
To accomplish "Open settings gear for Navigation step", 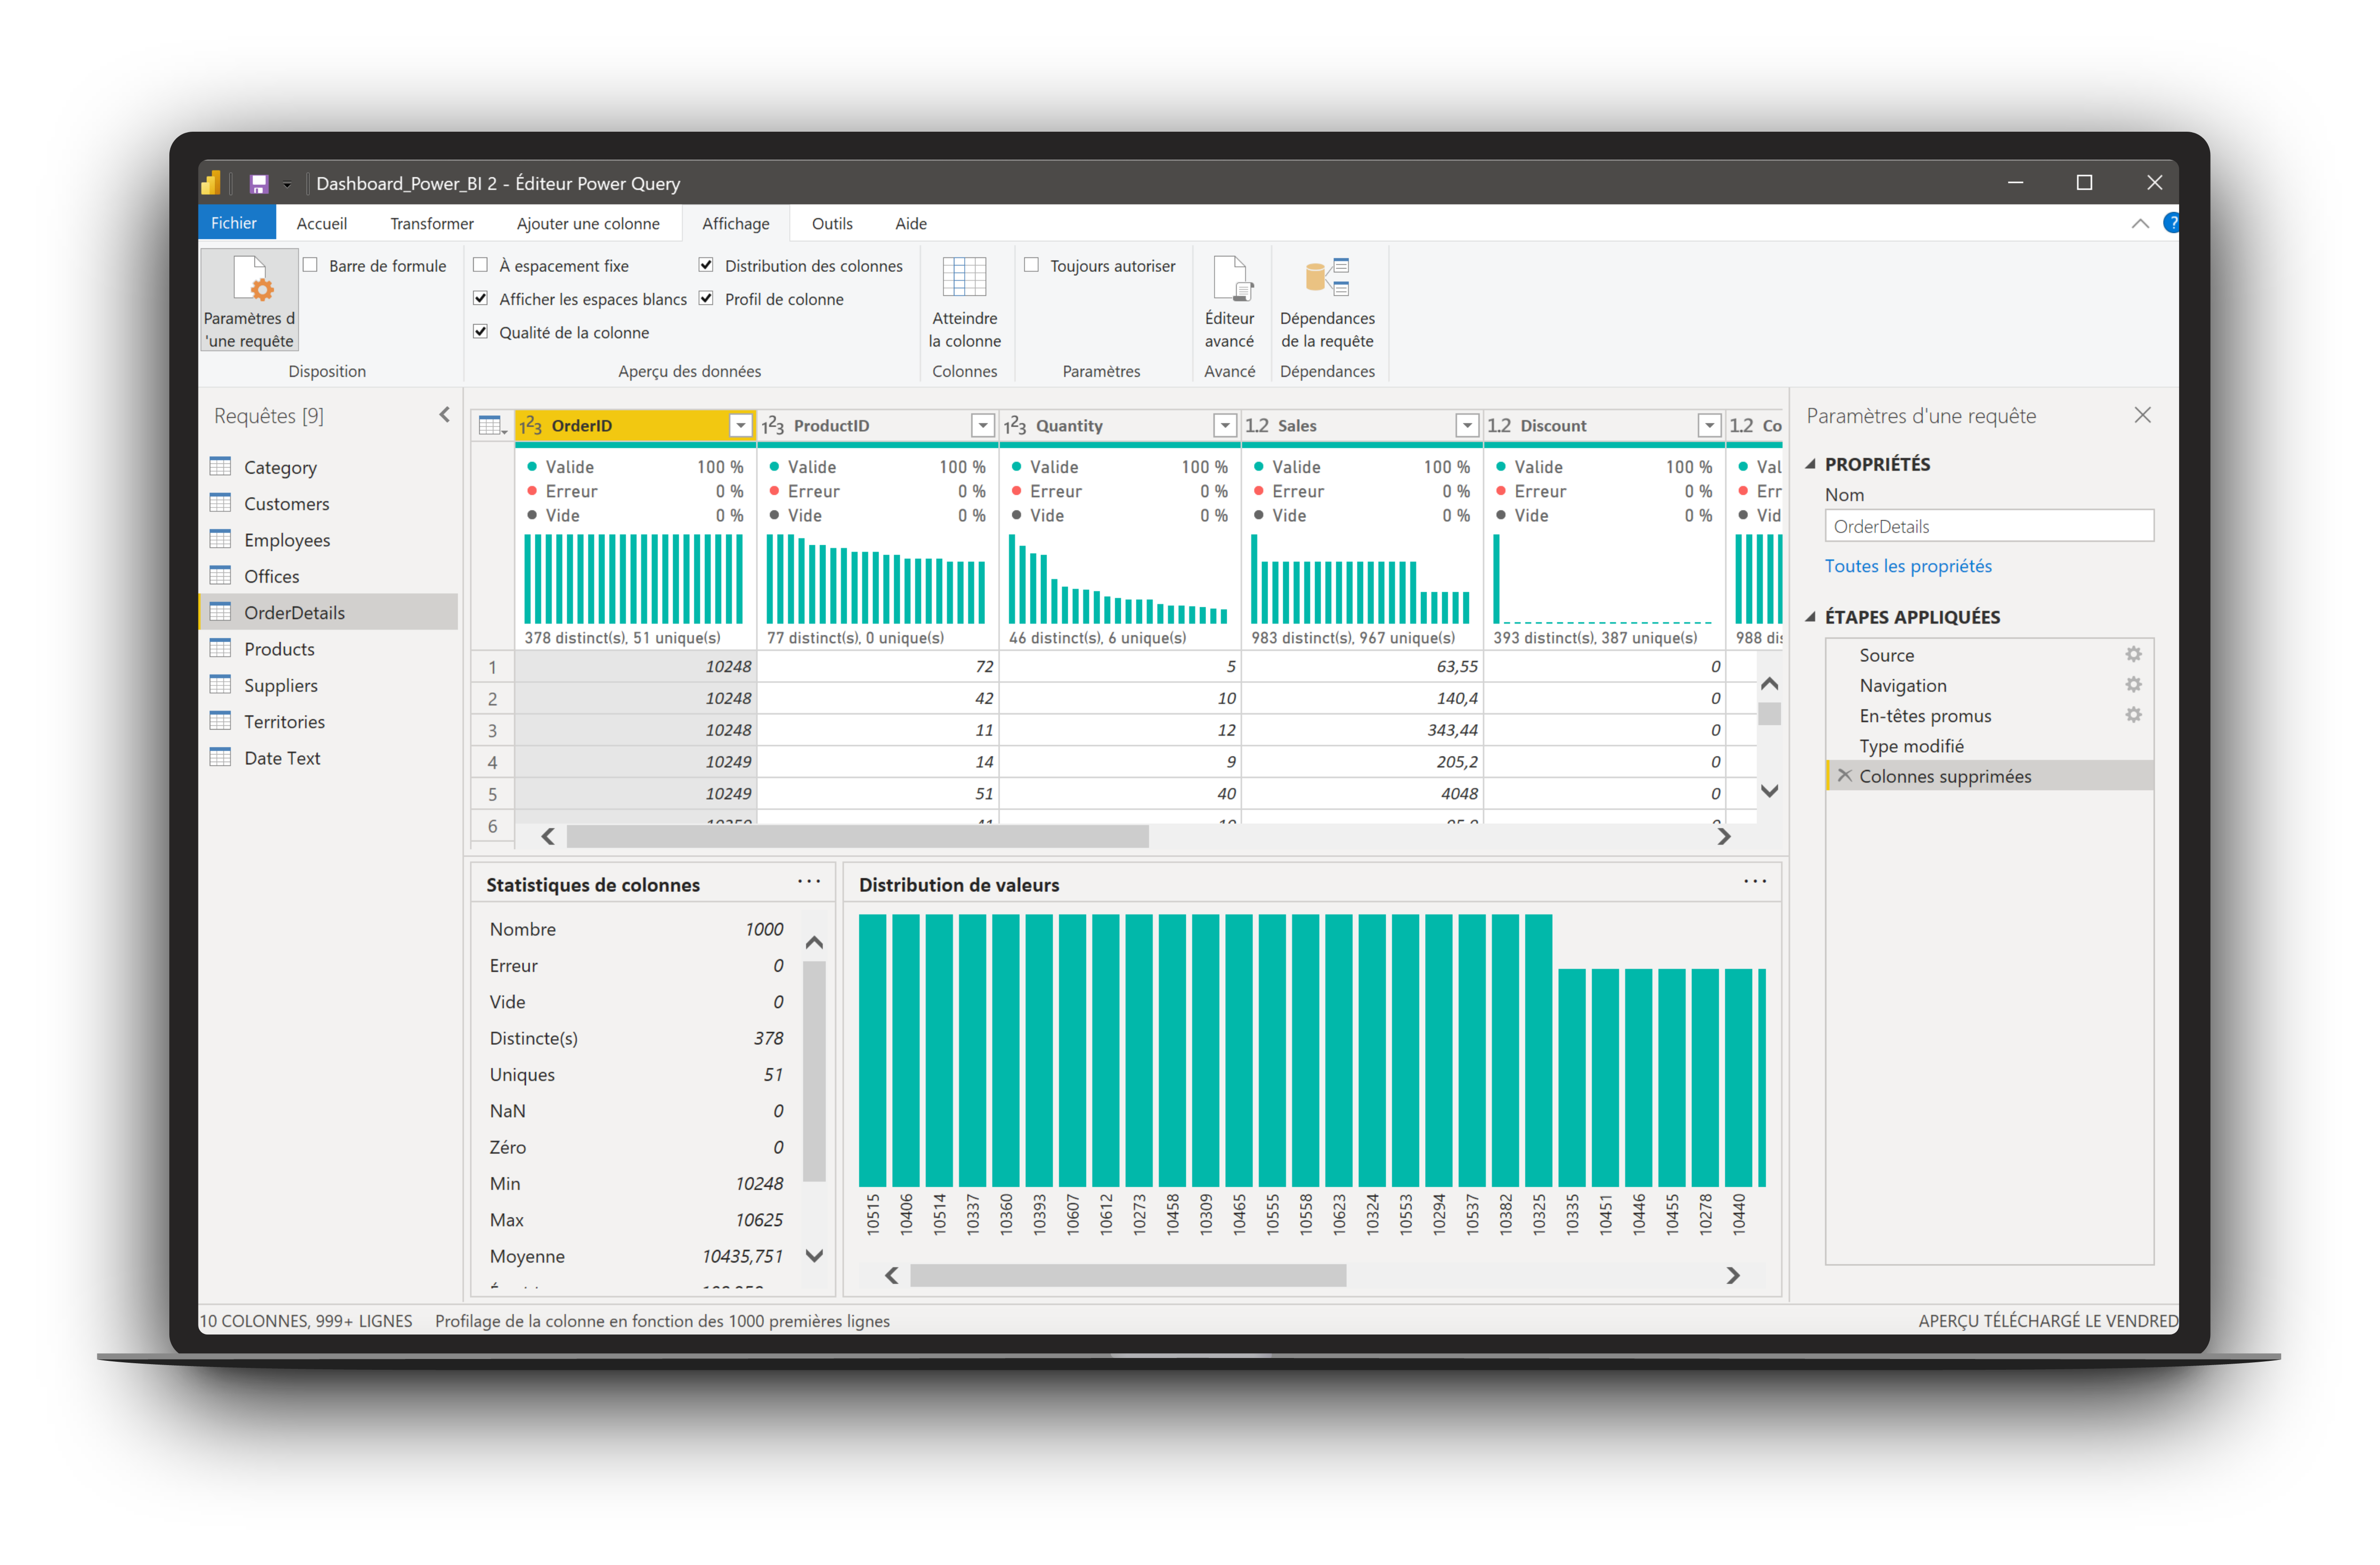I will click(2133, 685).
